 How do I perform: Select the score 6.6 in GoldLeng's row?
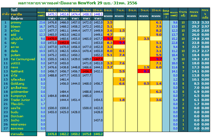point(119,84)
